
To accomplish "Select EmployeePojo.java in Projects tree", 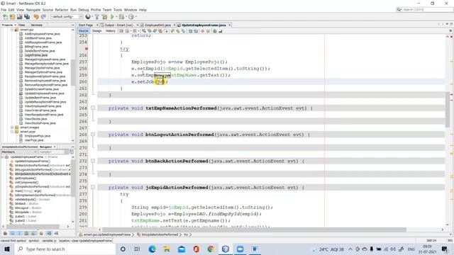I will pyautogui.click(x=38, y=136).
